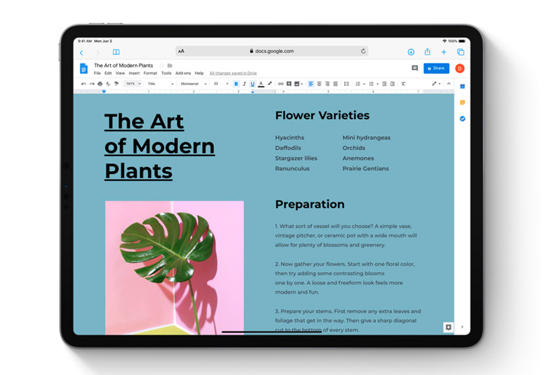Screen dimensions: 546x375
Task: Apply center alignment to text
Action: coord(319,84)
